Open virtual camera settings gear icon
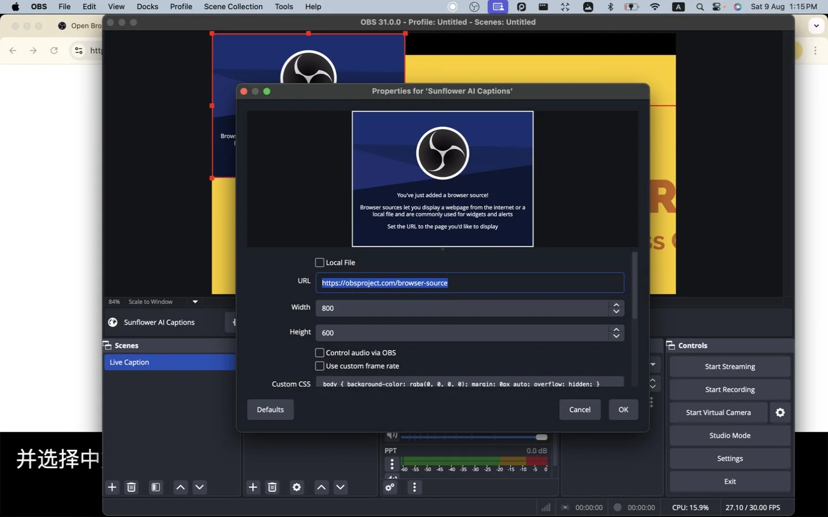Screen dimensions: 828x517 (780, 412)
